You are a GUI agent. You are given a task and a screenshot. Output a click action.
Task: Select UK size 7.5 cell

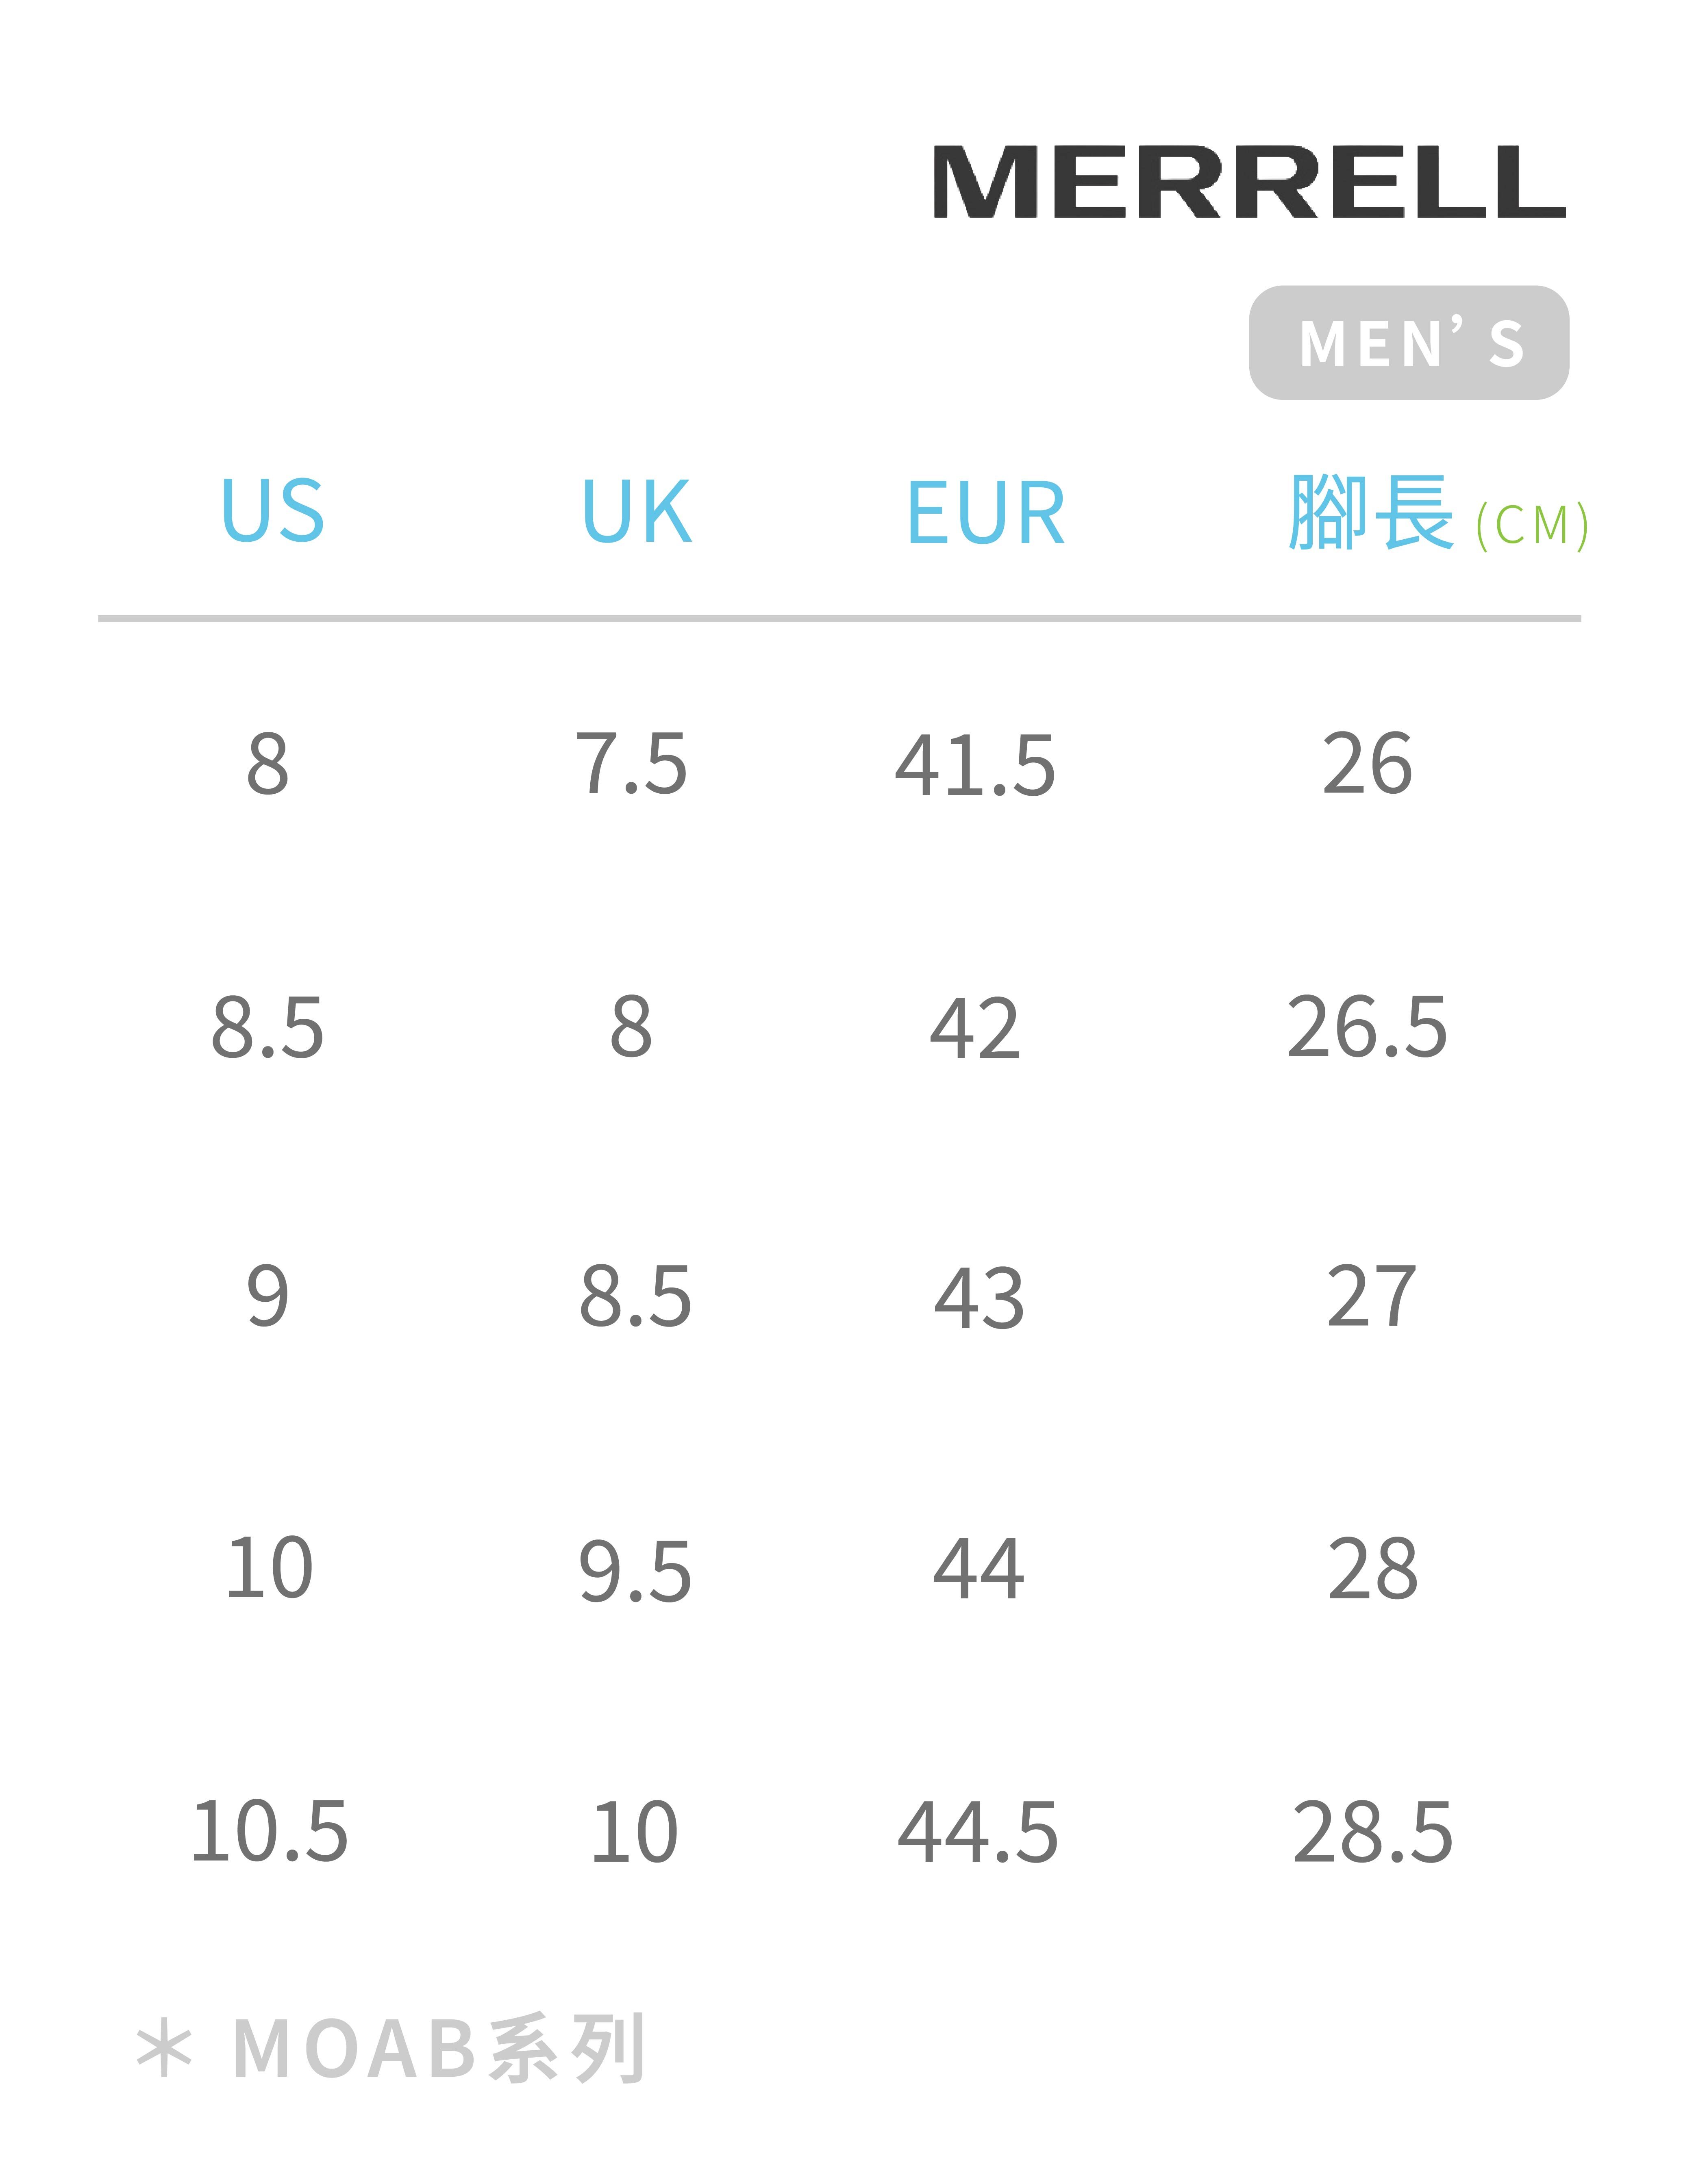click(631, 765)
